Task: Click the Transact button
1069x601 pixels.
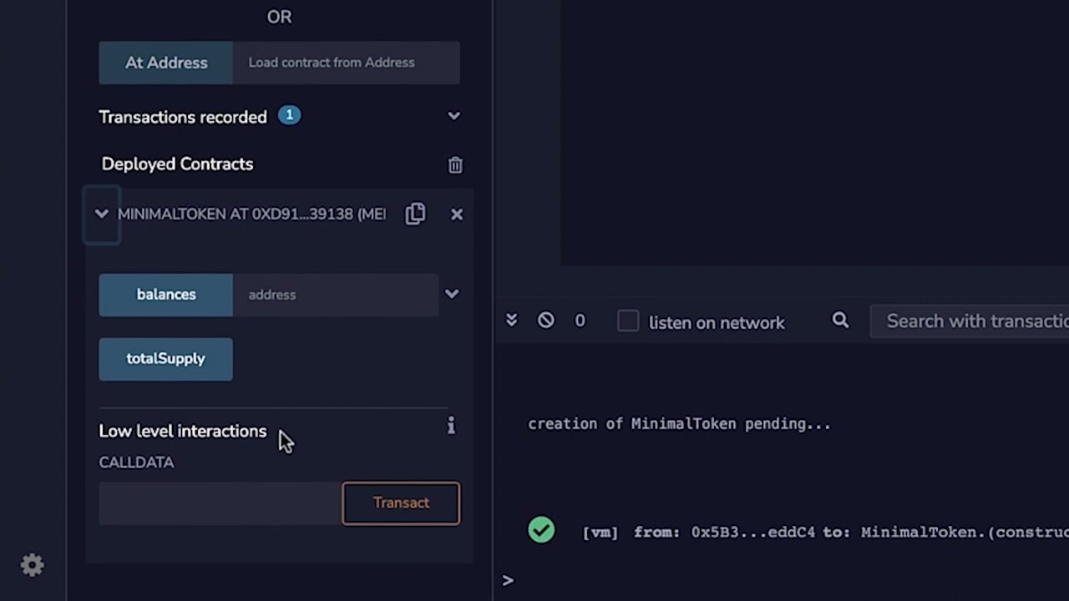Action: [x=401, y=503]
